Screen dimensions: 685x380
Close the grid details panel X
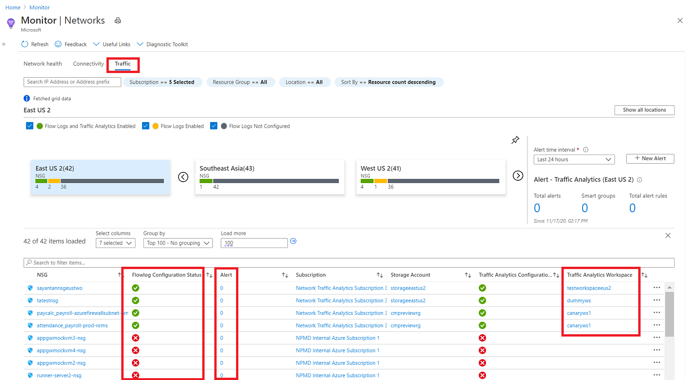point(668,235)
